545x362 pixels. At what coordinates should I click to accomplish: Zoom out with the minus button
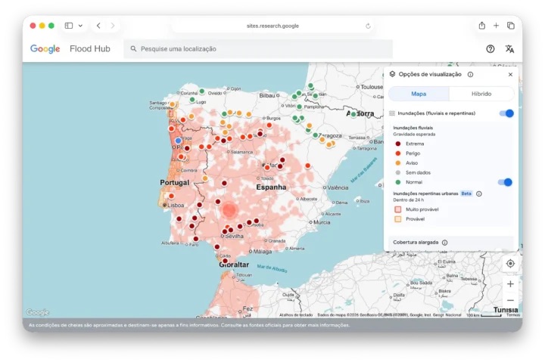tap(510, 300)
